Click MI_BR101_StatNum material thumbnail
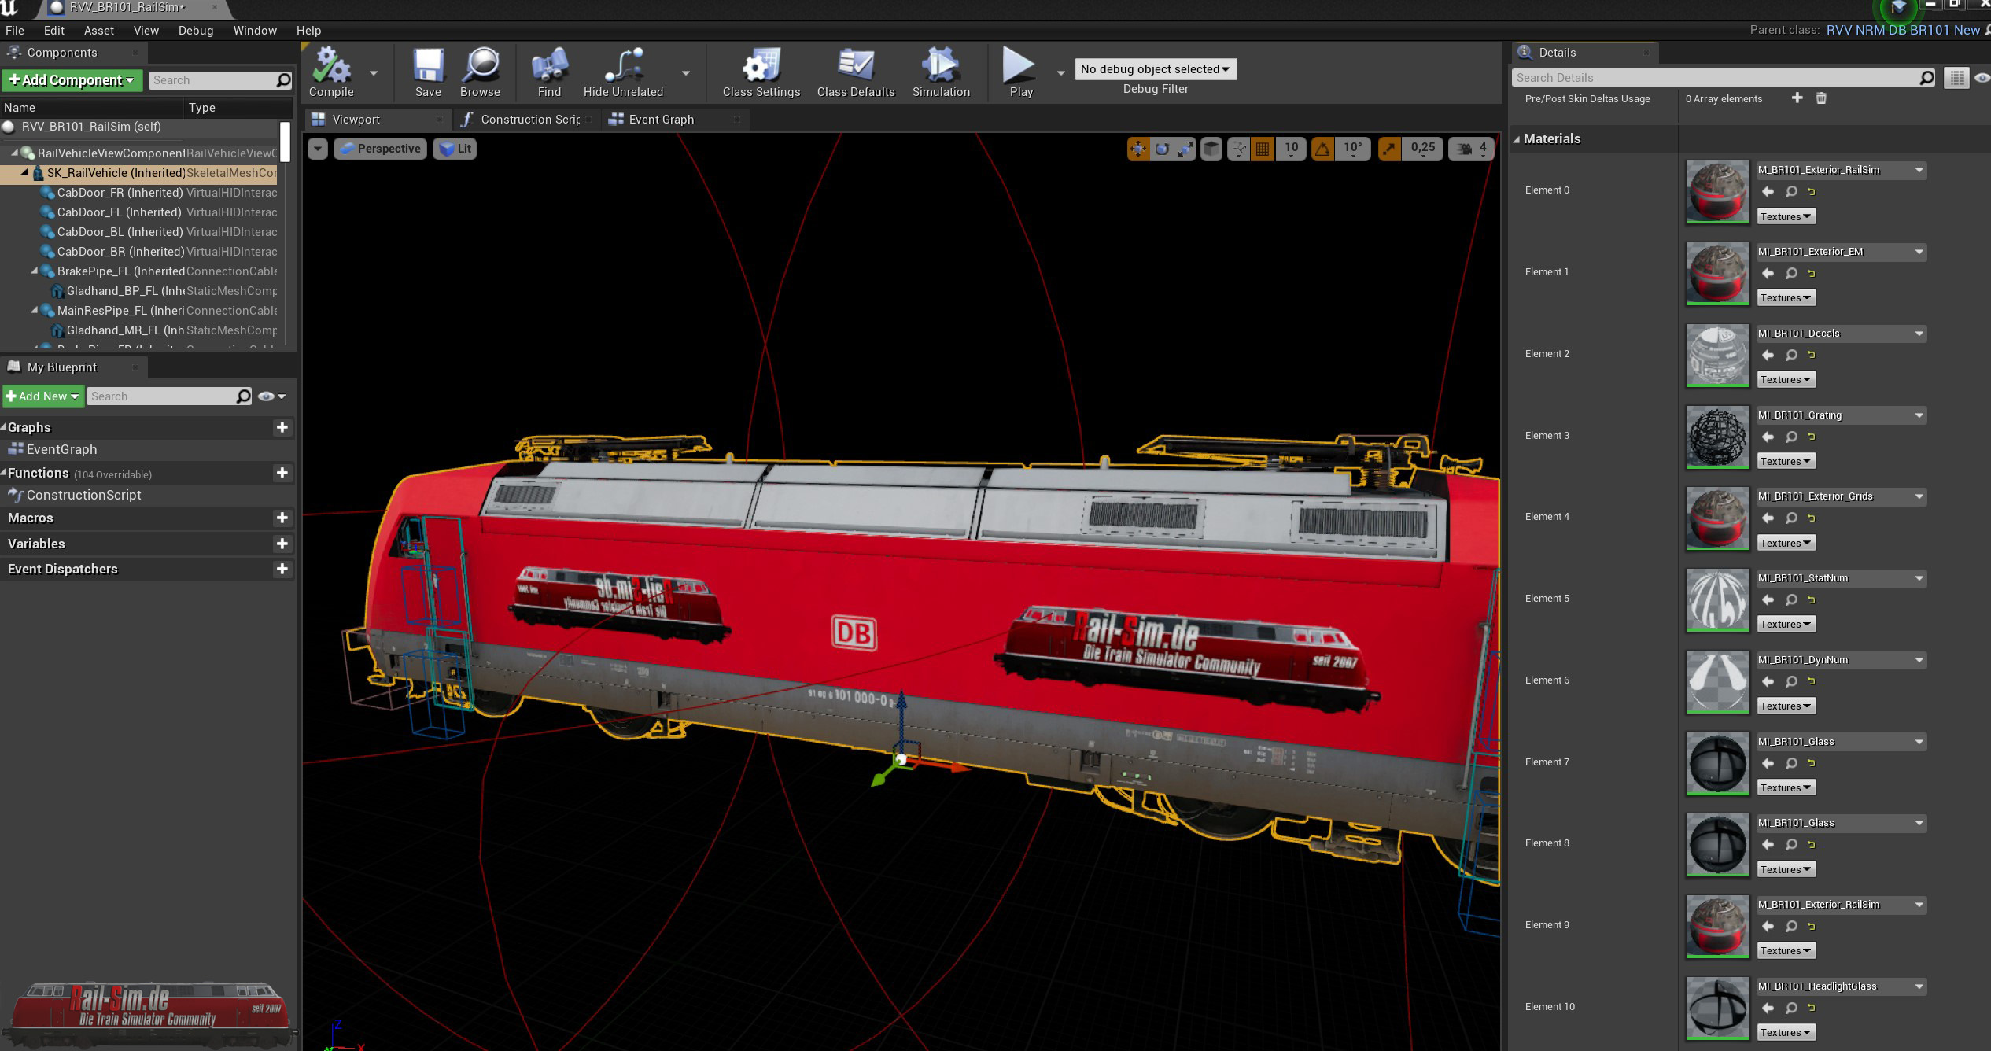Image resolution: width=1991 pixels, height=1051 pixels. [1717, 599]
